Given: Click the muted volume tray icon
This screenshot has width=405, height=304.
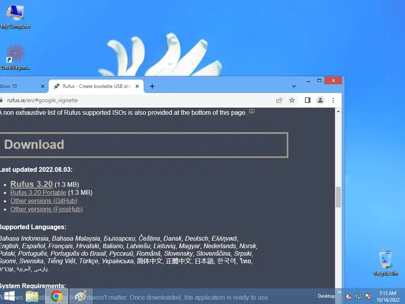Looking at the screenshot, I should [x=349, y=296].
